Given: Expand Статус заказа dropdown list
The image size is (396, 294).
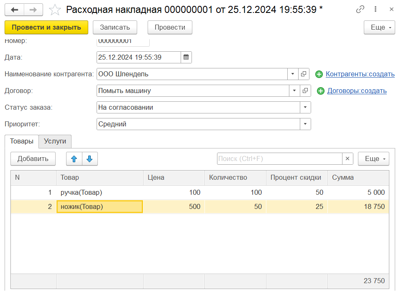Looking at the screenshot, I should [x=305, y=107].
